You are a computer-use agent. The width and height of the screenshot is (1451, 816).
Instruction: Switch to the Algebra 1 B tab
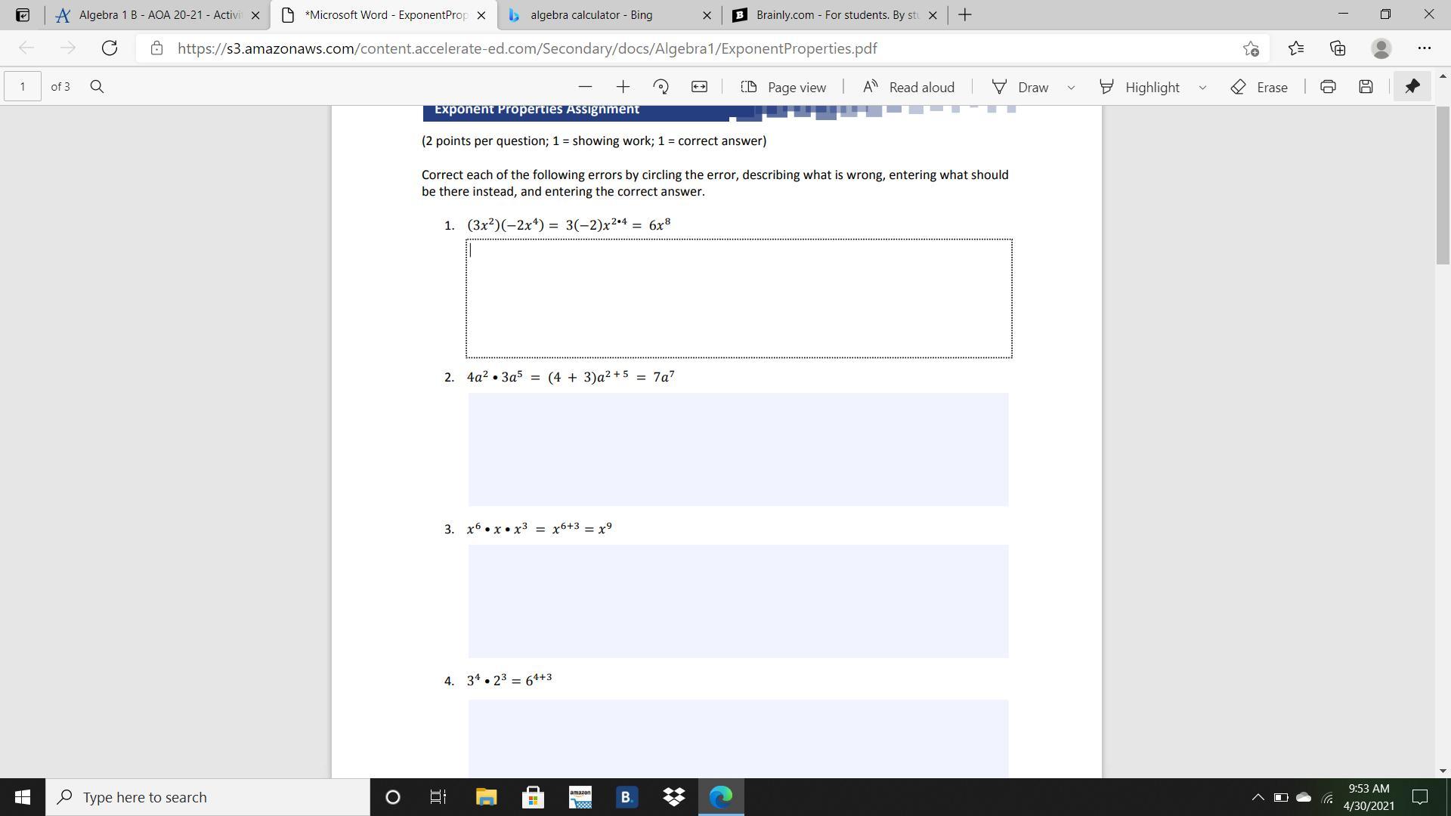click(159, 15)
